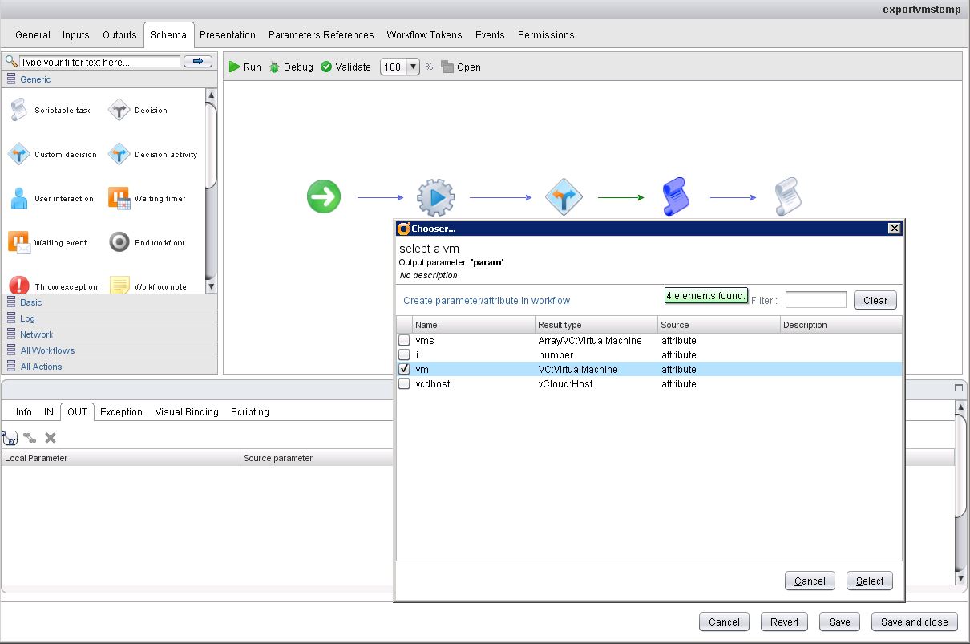Check the vcdhost attribute checkbox

(x=404, y=383)
